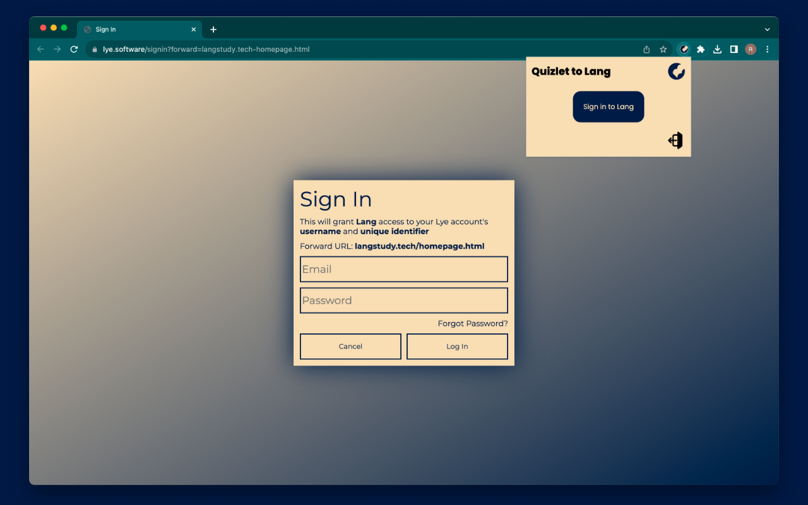The image size is (808, 505).
Task: Click the Sign In dialog heading
Action: (336, 199)
